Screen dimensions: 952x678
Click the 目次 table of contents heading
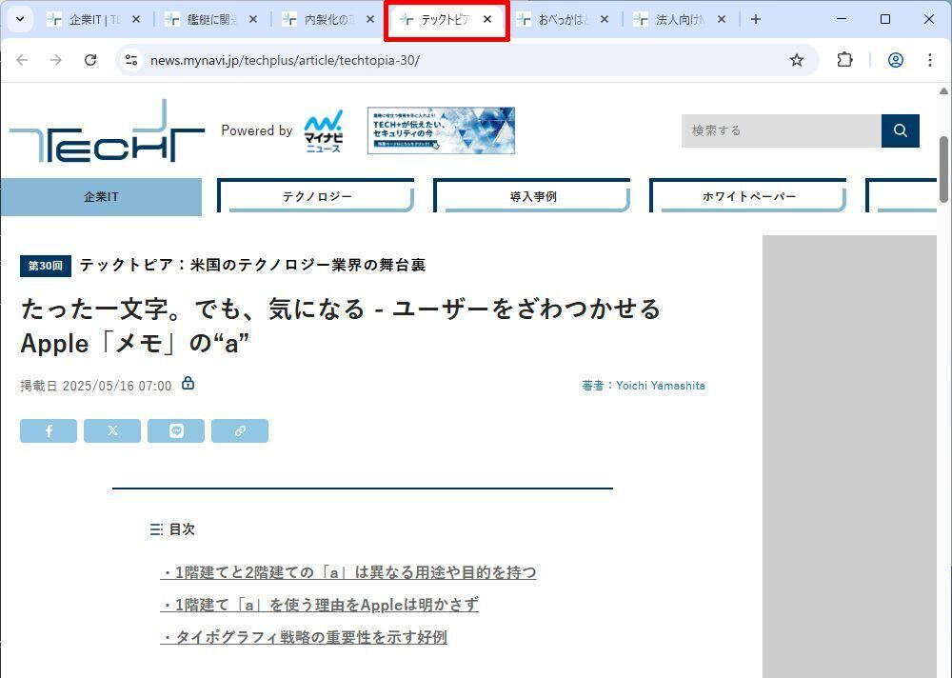[x=173, y=529]
